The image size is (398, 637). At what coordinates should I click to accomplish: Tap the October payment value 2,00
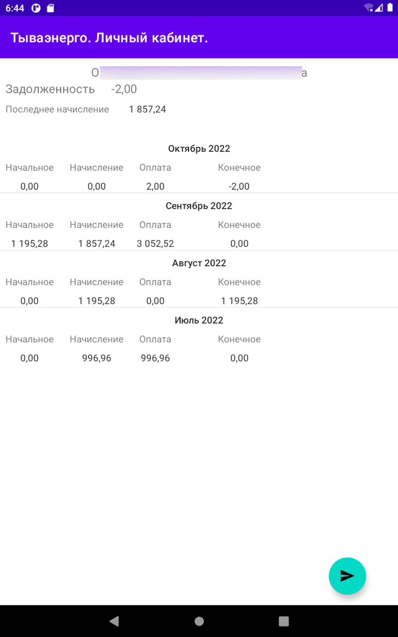(155, 186)
